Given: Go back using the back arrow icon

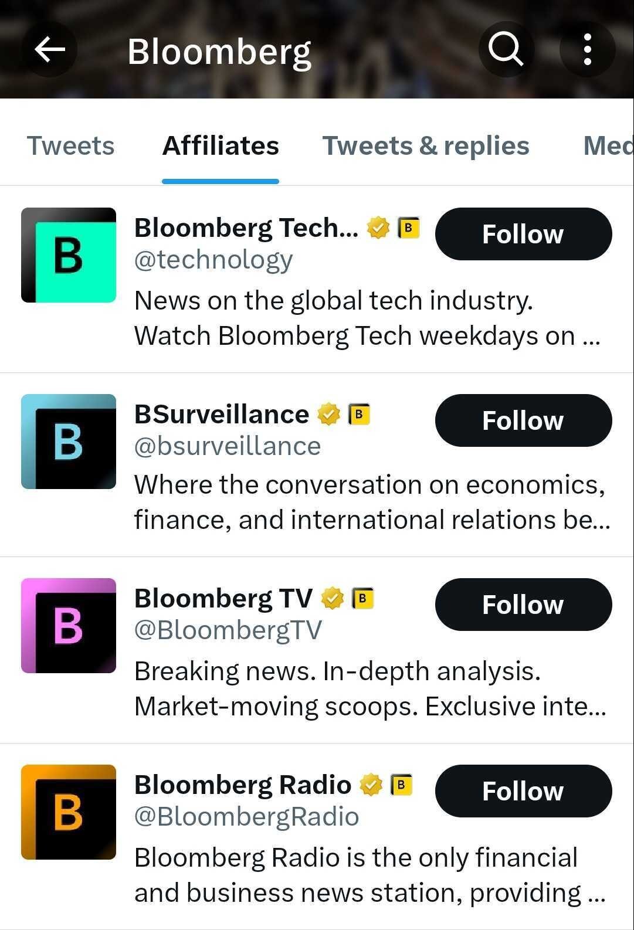Looking at the screenshot, I should 50,49.
